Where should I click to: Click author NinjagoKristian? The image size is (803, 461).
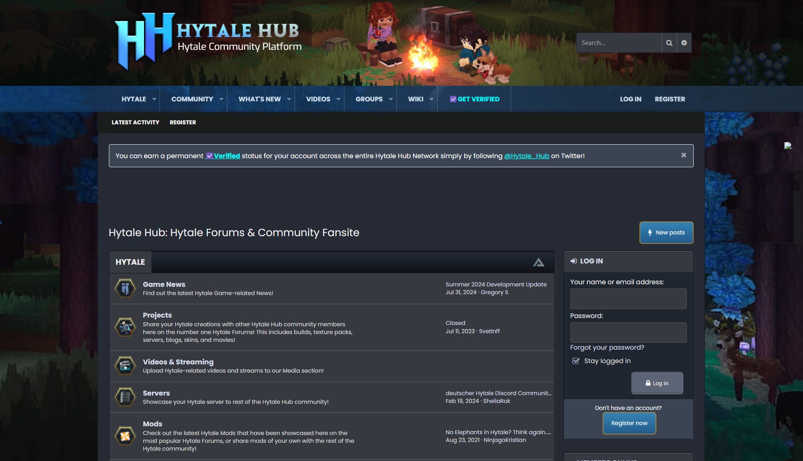coord(505,440)
